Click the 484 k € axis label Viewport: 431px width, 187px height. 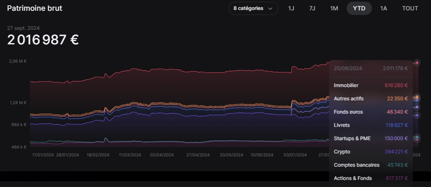[19, 147]
